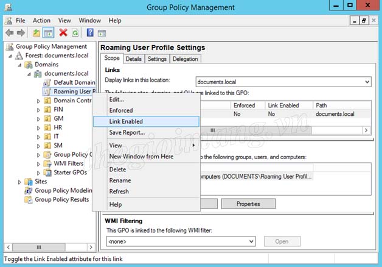Click the documents.local domain icon
This screenshot has height=267, width=382.
38,74
